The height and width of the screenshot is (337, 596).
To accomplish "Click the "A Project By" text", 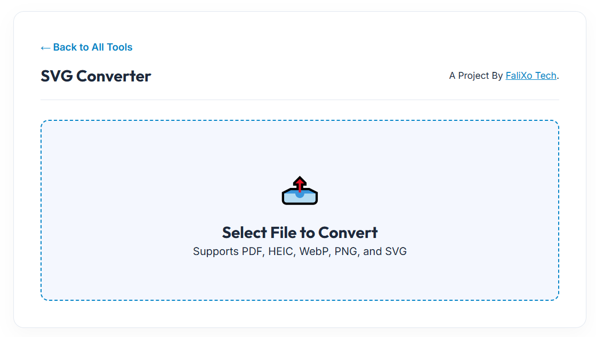I will (x=476, y=76).
